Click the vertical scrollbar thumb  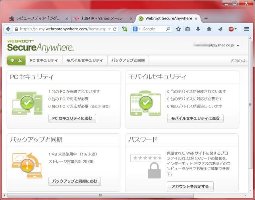(x=250, y=105)
